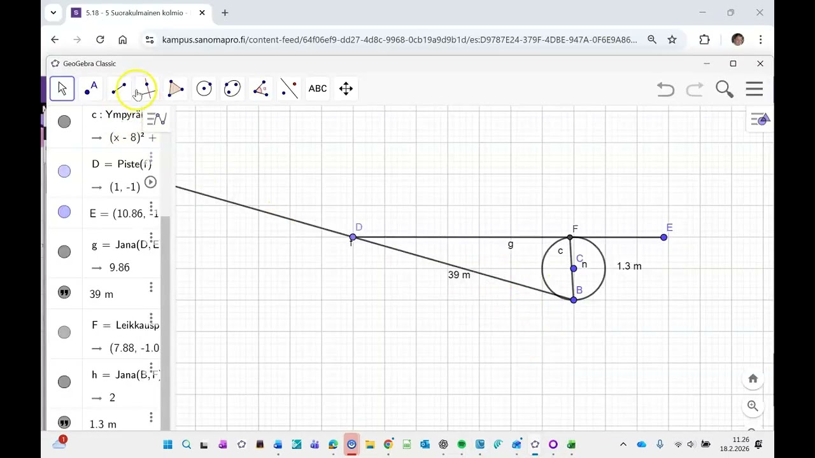Viewport: 815px width, 458px height.
Task: Select the Point tool
Action: [x=91, y=88]
